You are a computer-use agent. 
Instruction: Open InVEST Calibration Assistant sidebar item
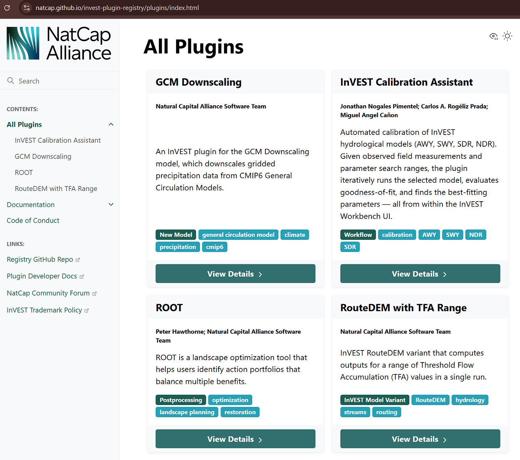pos(58,140)
